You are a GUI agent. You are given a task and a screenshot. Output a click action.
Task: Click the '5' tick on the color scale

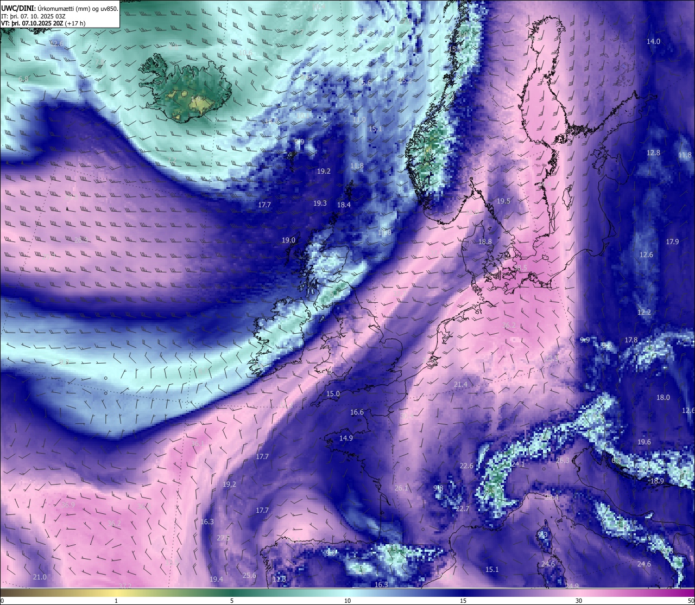point(232,601)
